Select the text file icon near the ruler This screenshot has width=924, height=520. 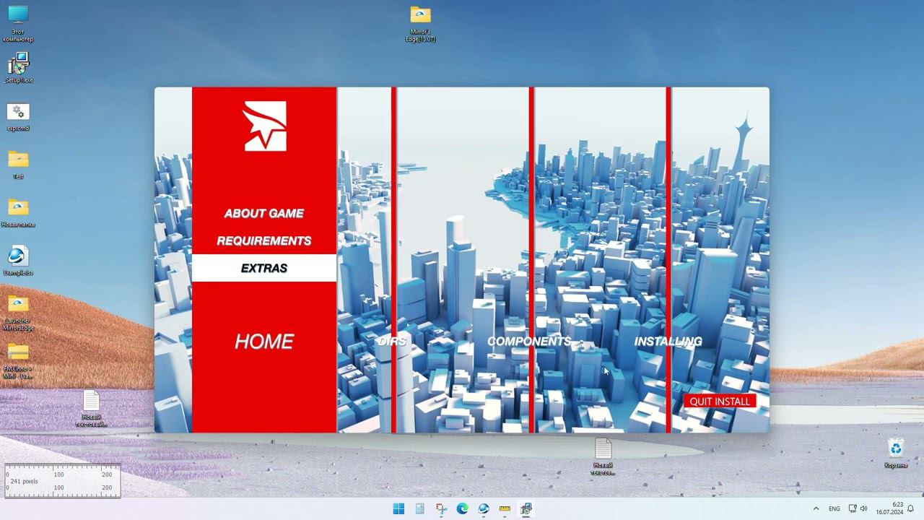click(x=92, y=409)
